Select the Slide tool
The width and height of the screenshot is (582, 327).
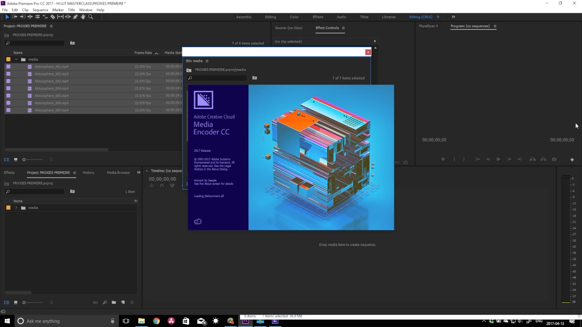(x=68, y=17)
